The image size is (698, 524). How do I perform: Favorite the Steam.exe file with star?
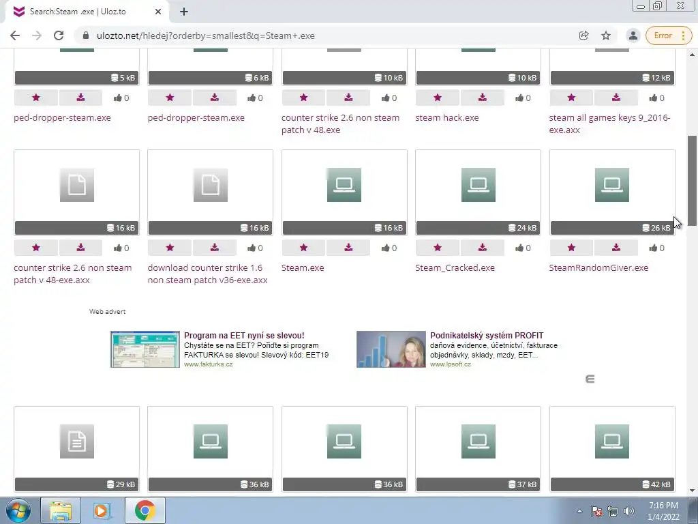pos(303,248)
